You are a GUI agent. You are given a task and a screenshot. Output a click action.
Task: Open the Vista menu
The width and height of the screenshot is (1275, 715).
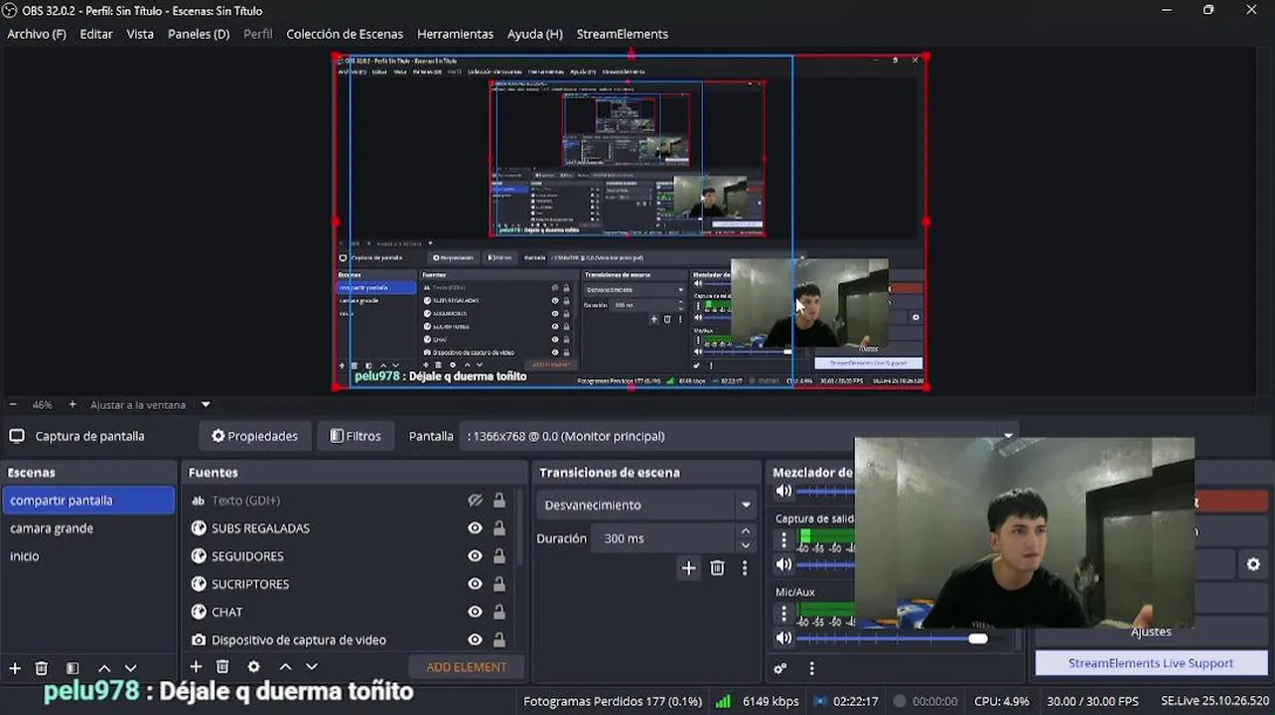coord(140,34)
